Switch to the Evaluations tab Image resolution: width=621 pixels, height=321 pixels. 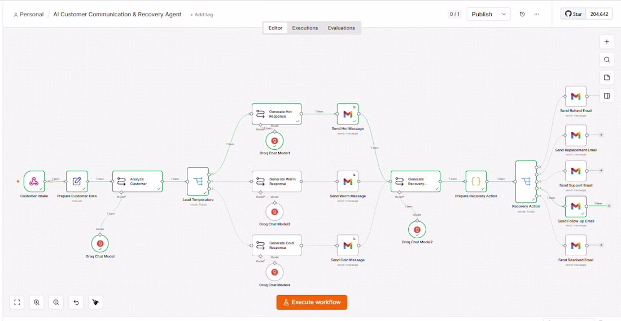(x=342, y=28)
